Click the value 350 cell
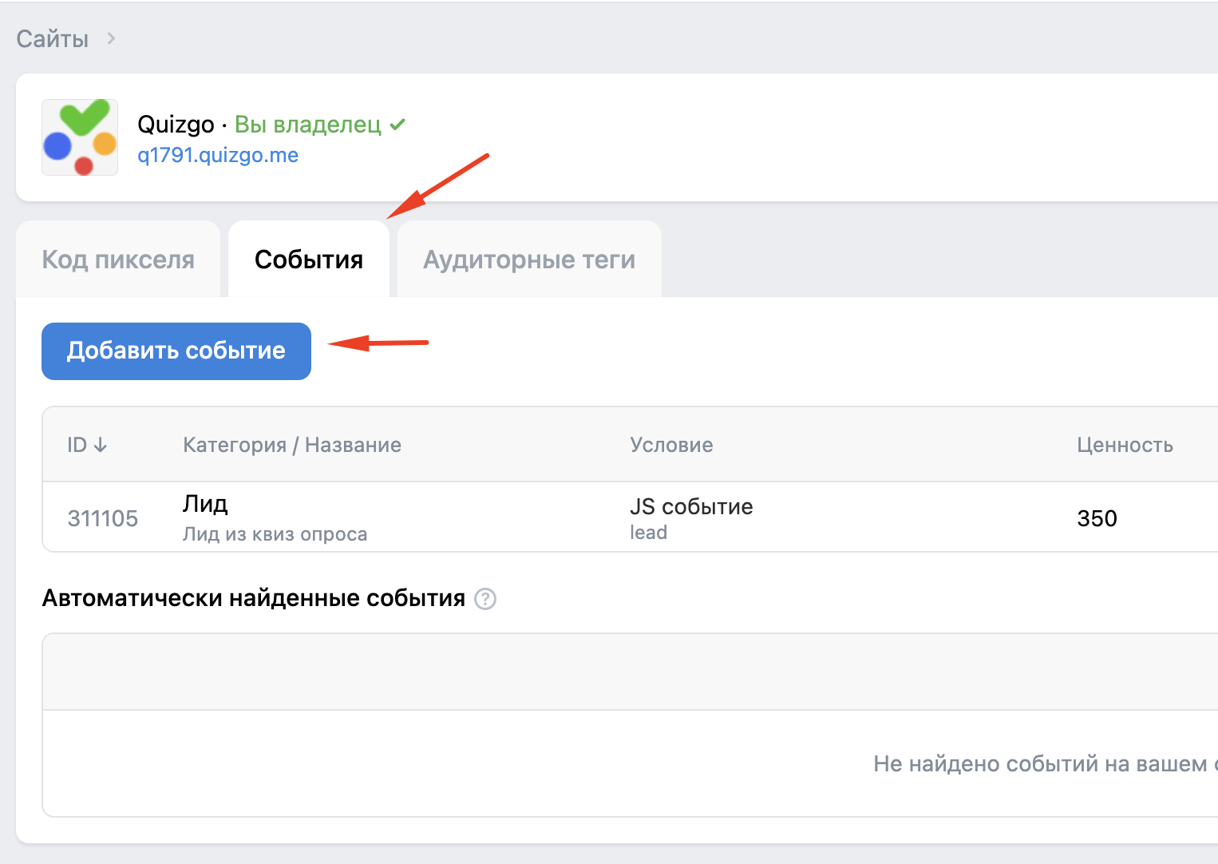The width and height of the screenshot is (1218, 864). click(1097, 518)
